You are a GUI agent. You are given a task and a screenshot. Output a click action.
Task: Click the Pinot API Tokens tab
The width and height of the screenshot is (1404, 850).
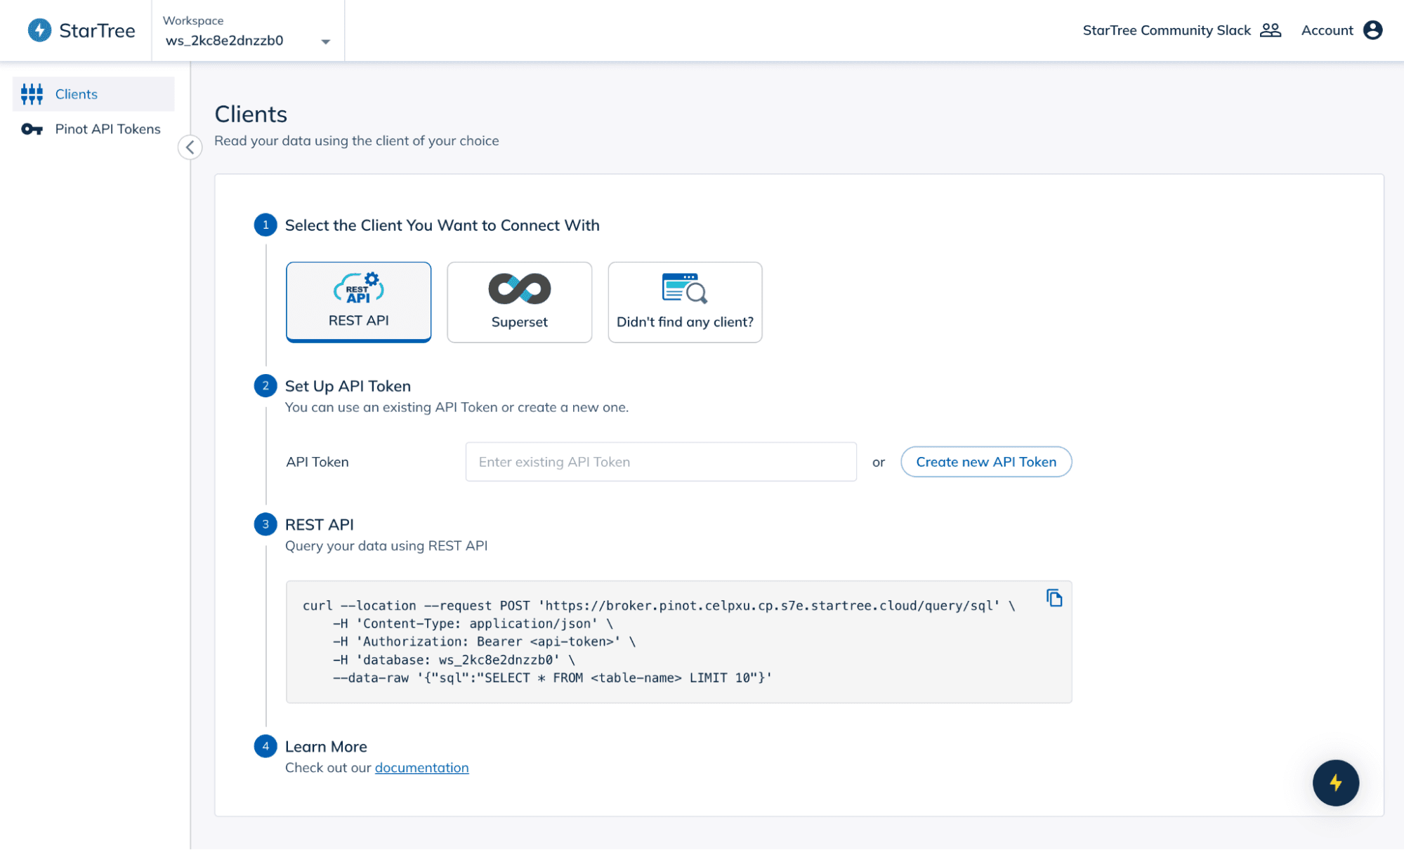[106, 128]
